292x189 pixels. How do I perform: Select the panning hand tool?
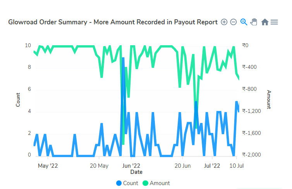(x=254, y=22)
